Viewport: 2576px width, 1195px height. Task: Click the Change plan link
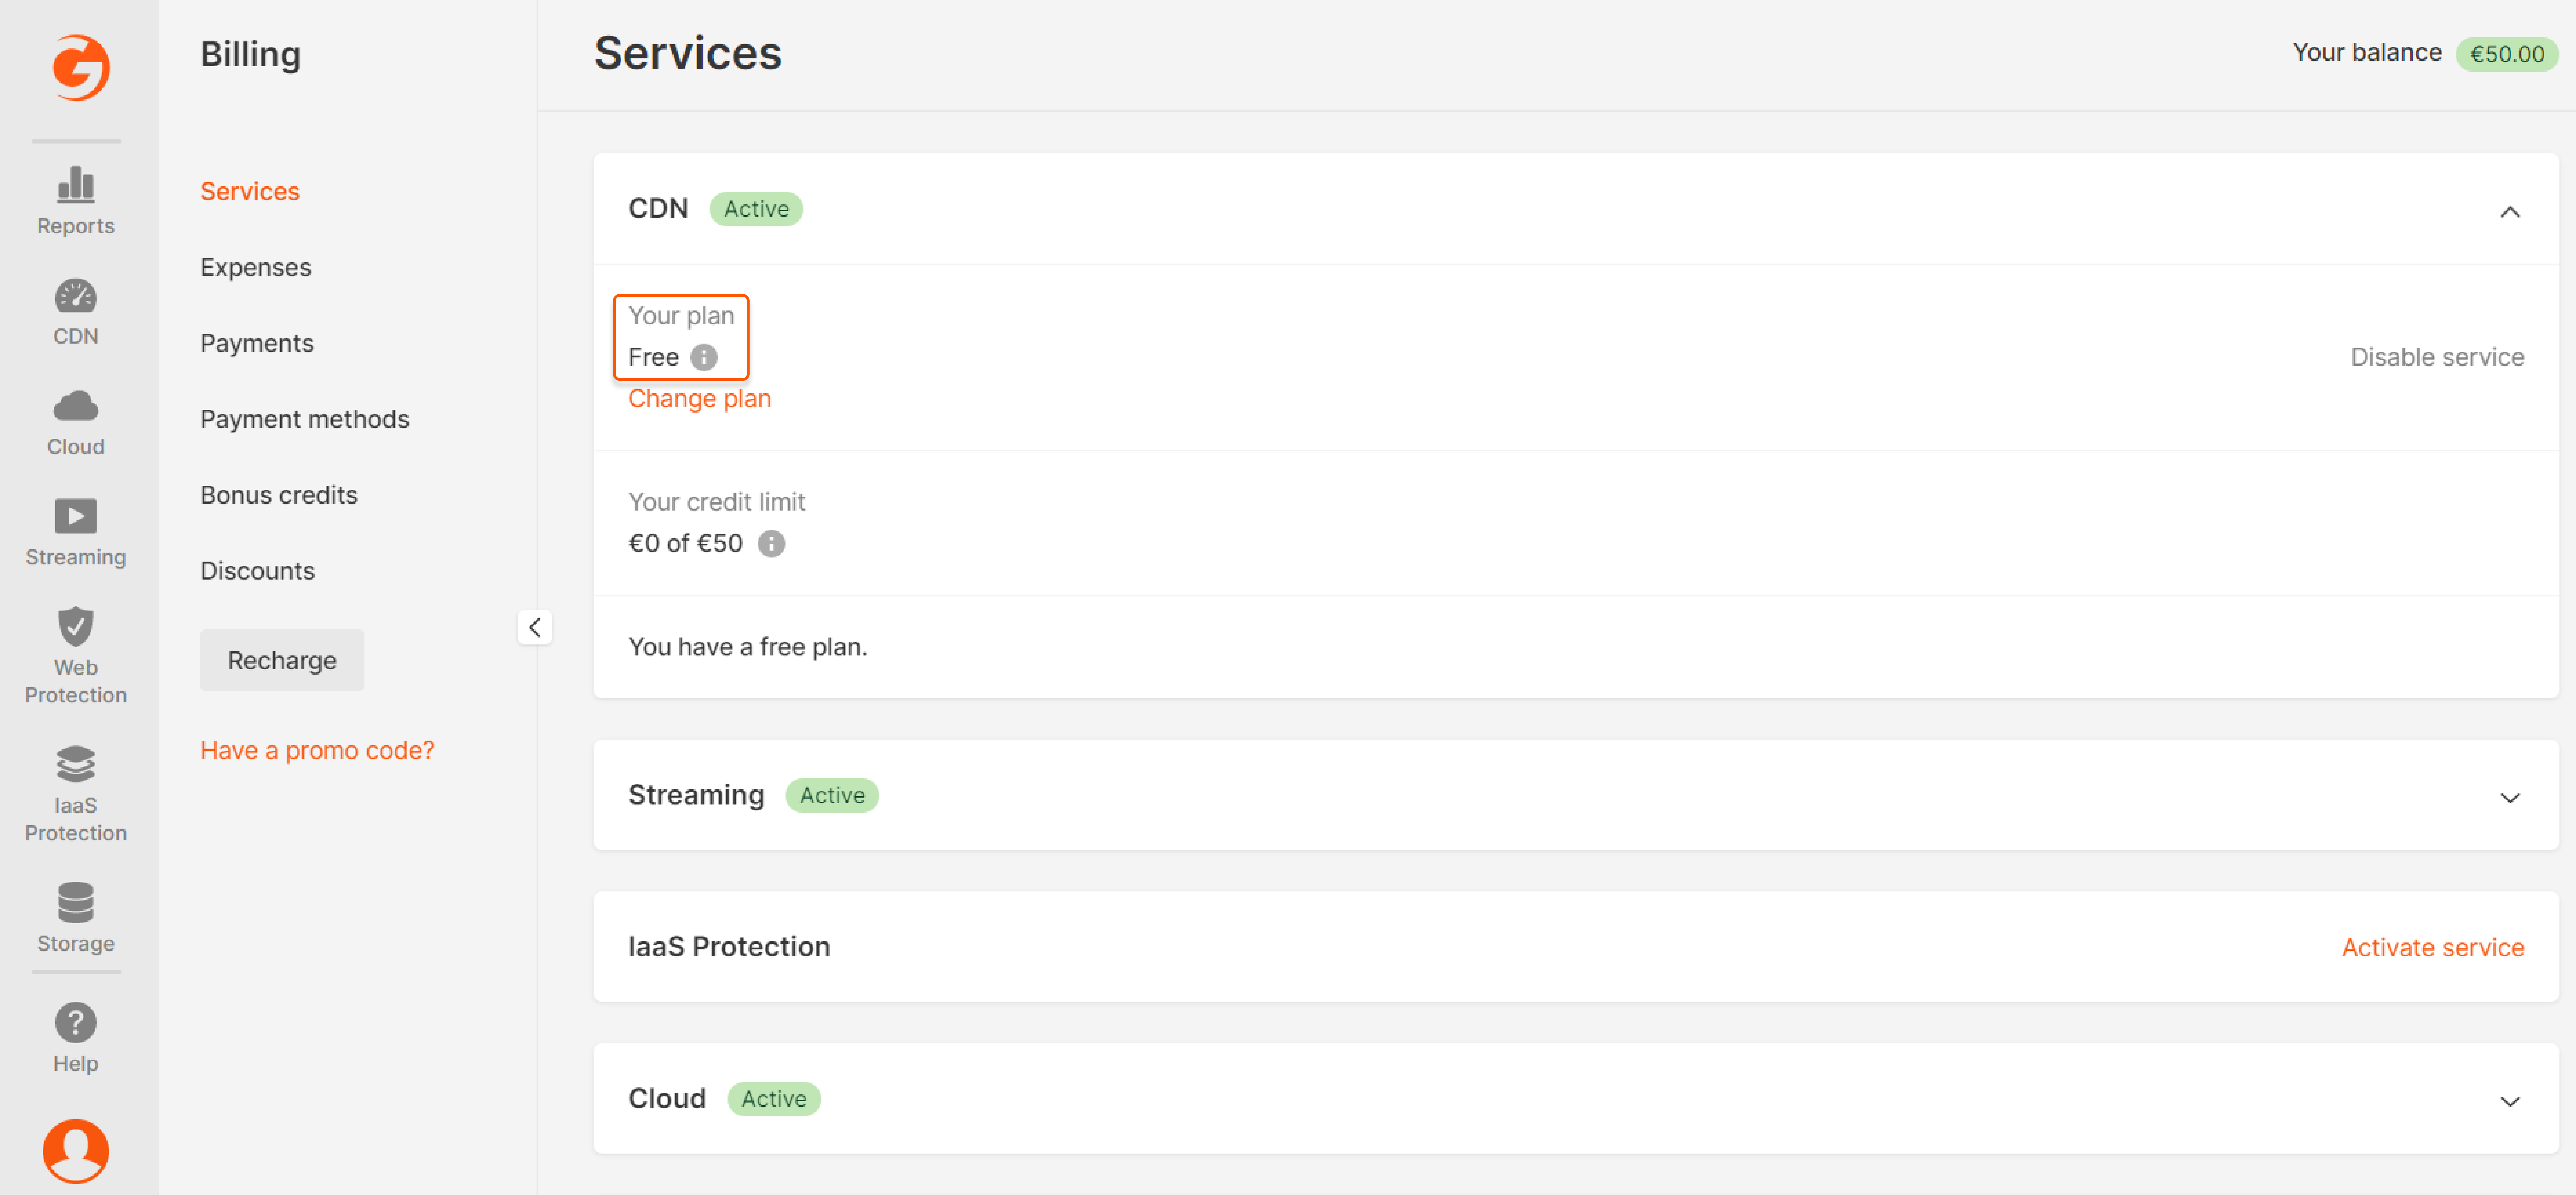click(699, 399)
